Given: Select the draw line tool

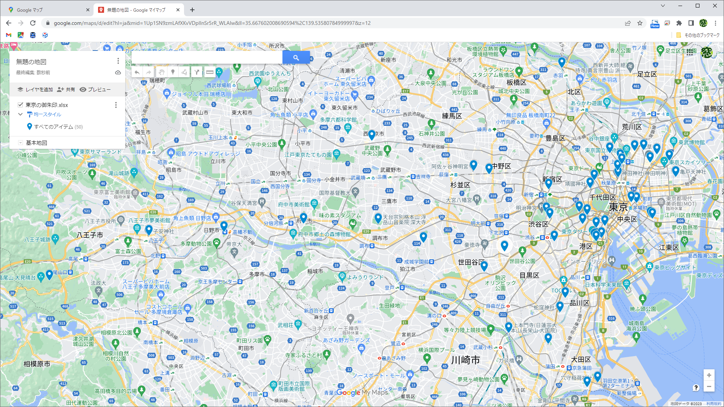Looking at the screenshot, I should click(184, 72).
